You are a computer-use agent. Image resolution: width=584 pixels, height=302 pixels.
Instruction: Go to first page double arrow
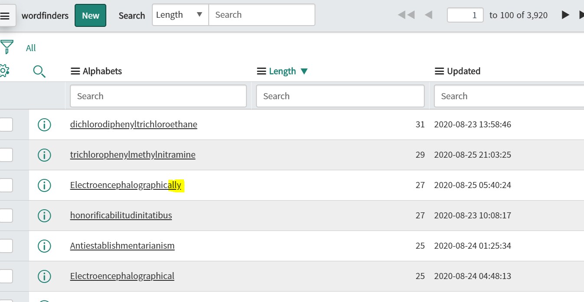406,15
